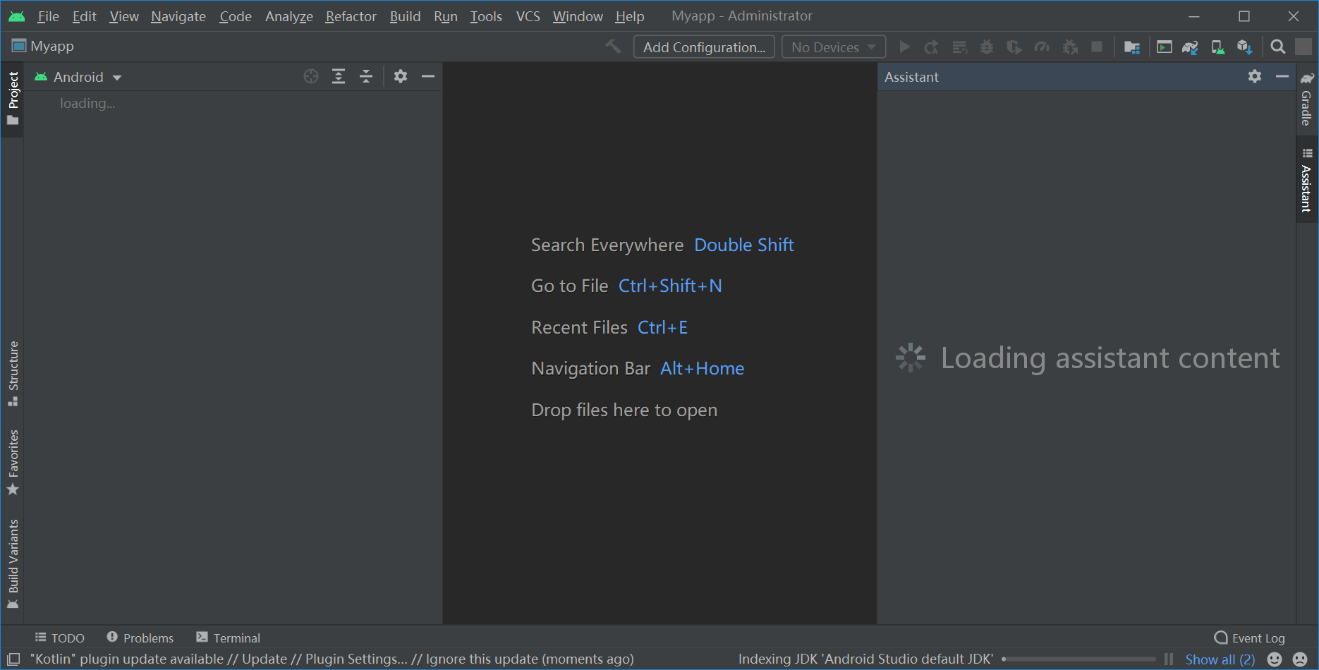
Task: Click the Profile app gauge icon
Action: click(x=1042, y=47)
